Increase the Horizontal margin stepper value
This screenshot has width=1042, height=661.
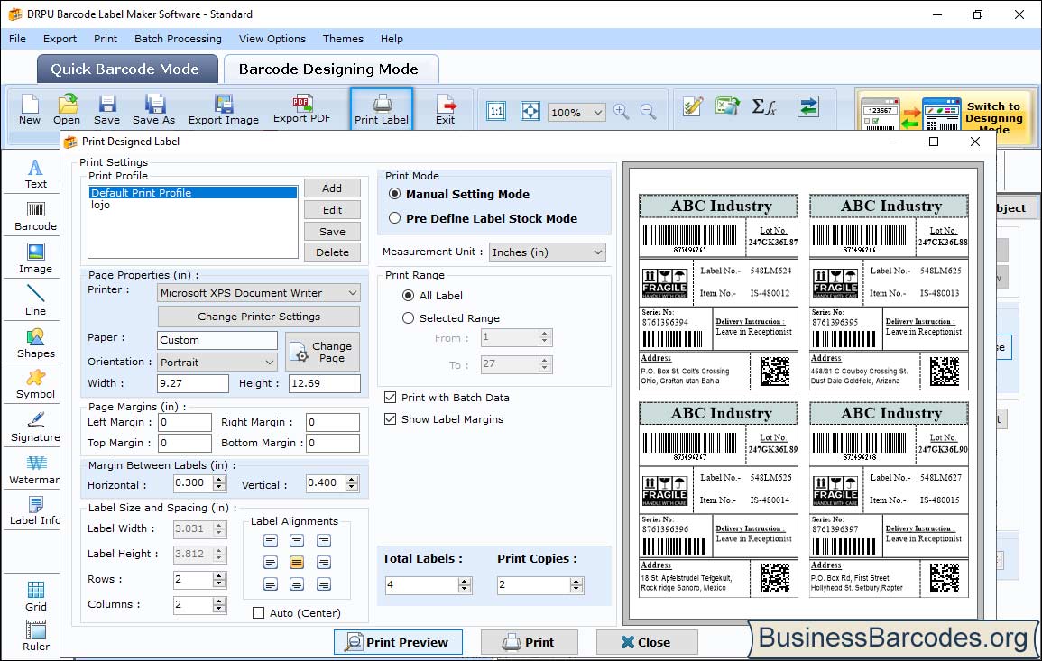click(x=219, y=480)
